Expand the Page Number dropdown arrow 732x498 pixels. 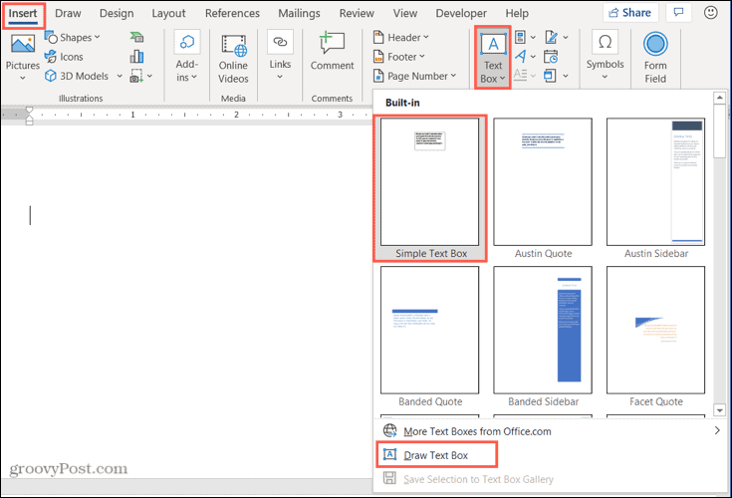[x=453, y=76]
